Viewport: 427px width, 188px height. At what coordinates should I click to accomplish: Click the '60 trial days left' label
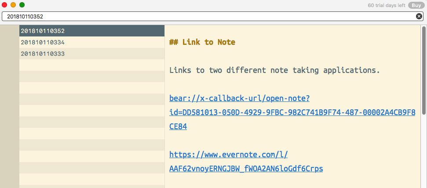(387, 5)
